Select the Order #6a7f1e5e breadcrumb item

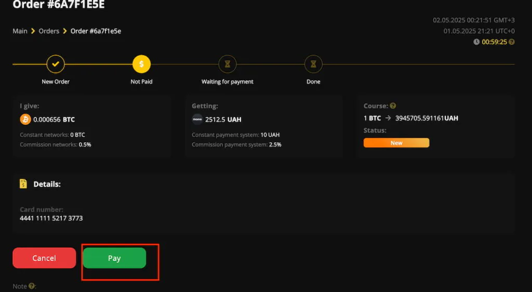pyautogui.click(x=96, y=31)
